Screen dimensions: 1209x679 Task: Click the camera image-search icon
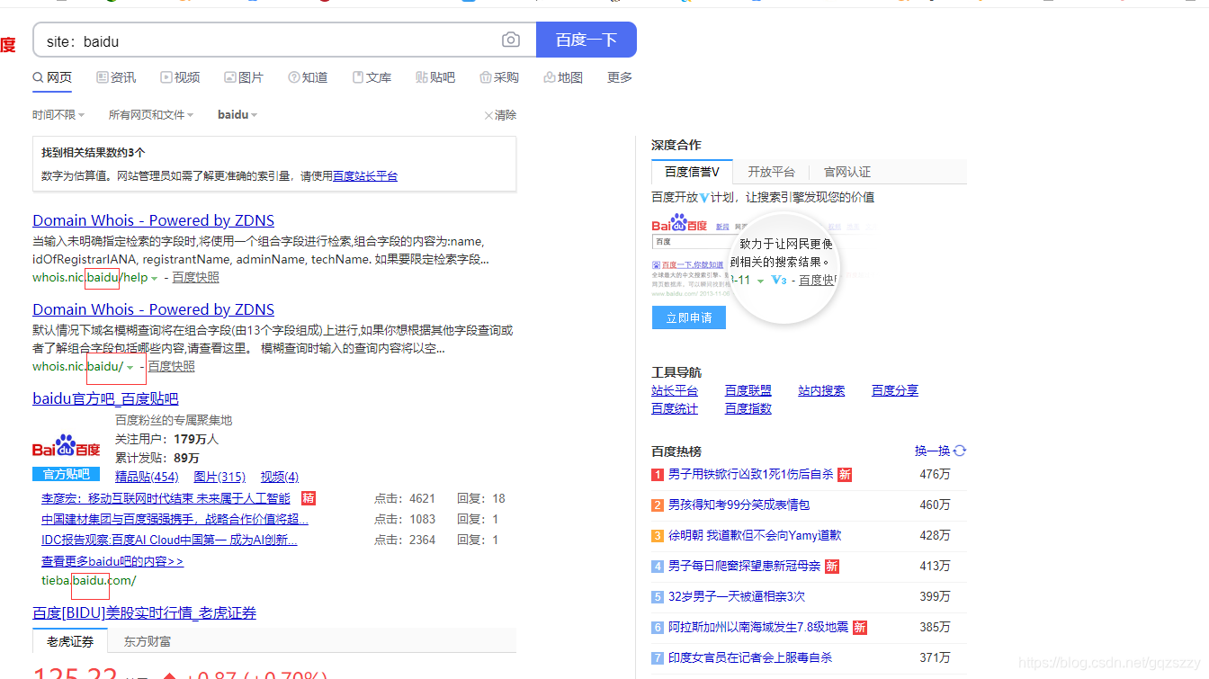point(511,40)
